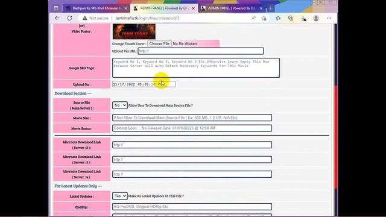Reload the page with the refresh icon
The height and width of the screenshot is (217, 386).
(x=70, y=18)
